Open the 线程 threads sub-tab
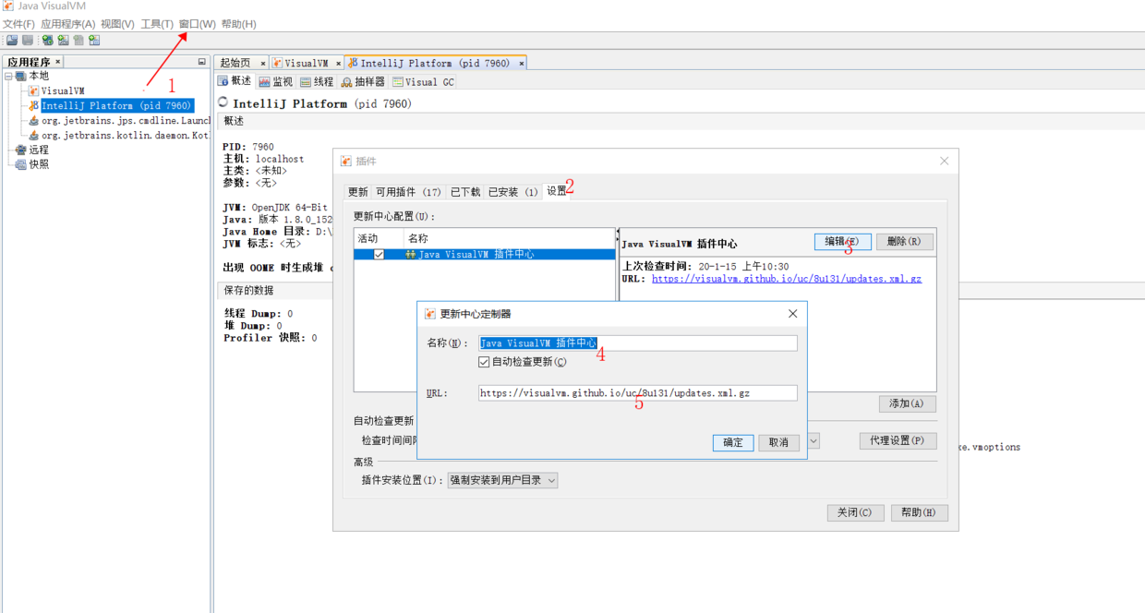Image resolution: width=1145 pixels, height=613 pixels. 317,82
